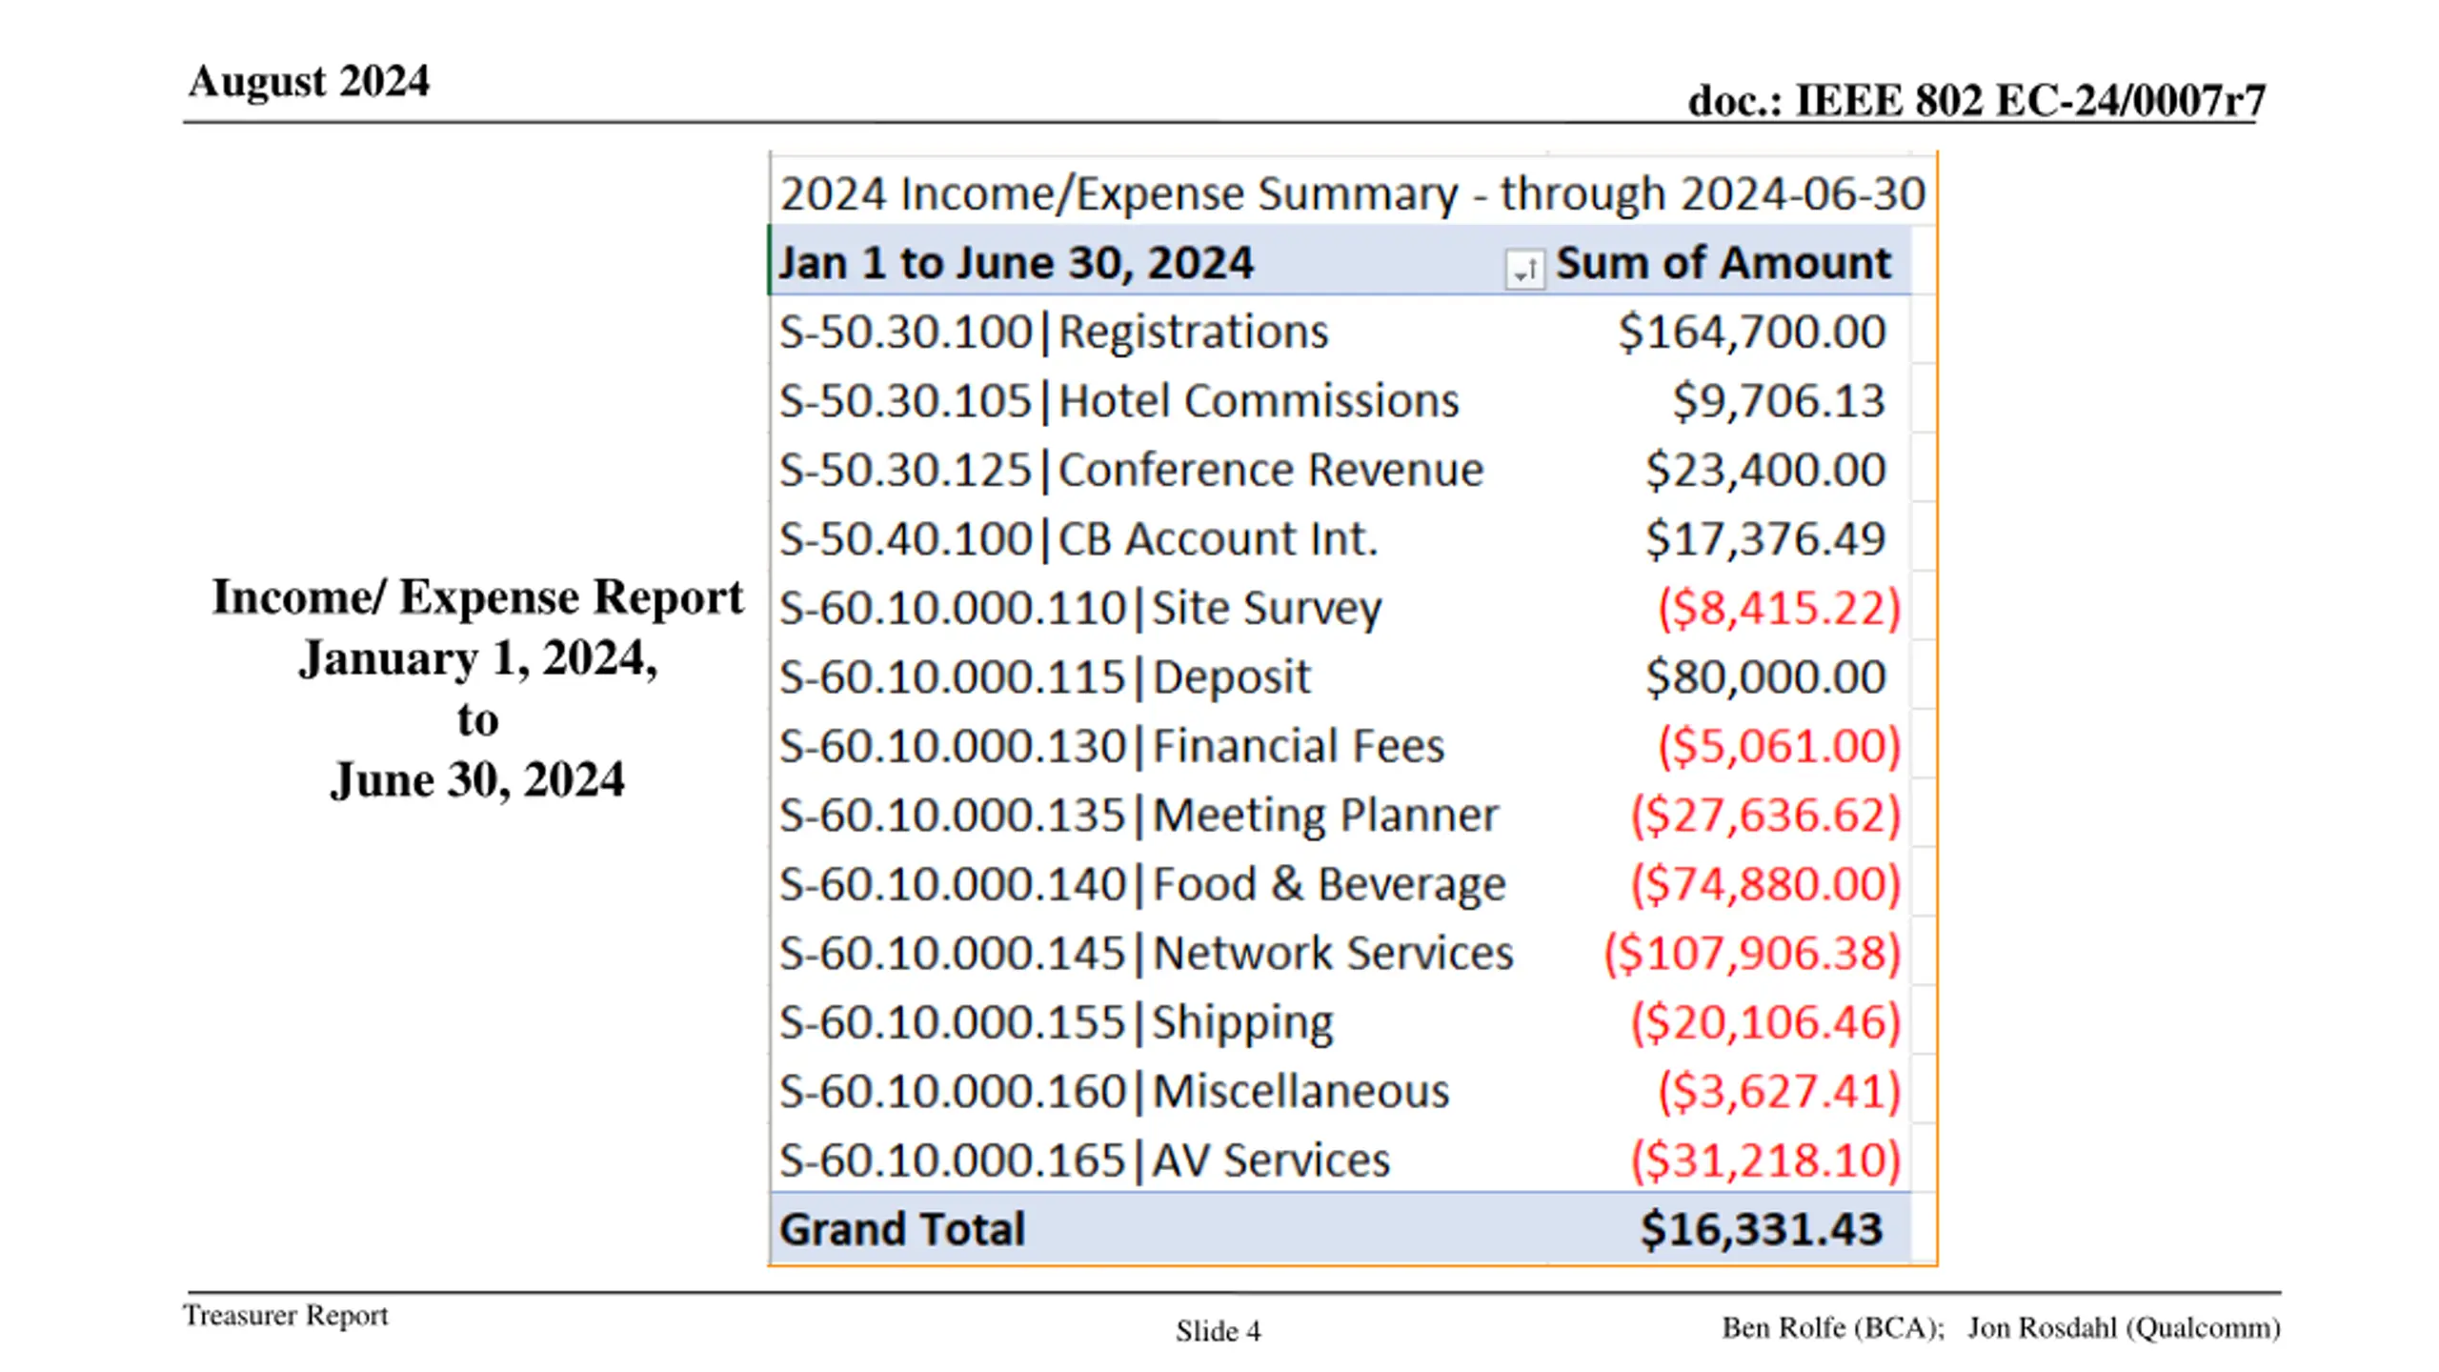Click the ($5,061.00) Financial Fees amount
2439x1372 pixels.
[x=1779, y=746]
